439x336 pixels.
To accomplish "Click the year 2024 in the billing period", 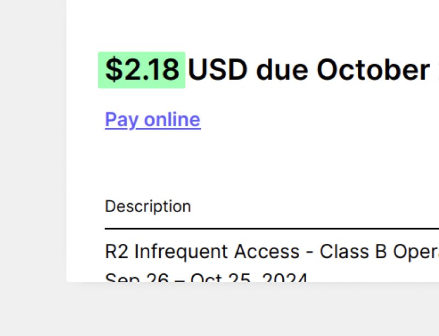I will (284, 278).
